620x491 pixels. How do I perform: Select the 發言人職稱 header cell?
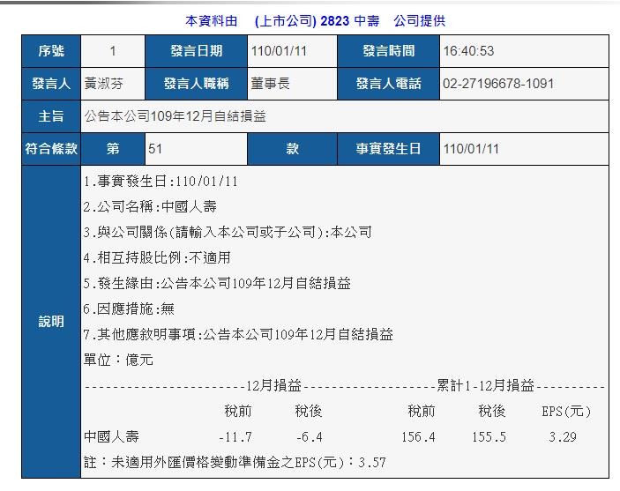[196, 84]
